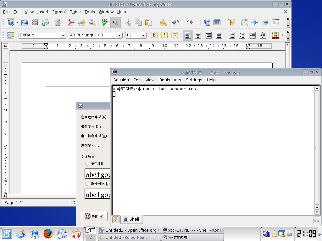The height and width of the screenshot is (241, 322).
Task: Click Decrease Indent icon
Action: (x=253, y=35)
